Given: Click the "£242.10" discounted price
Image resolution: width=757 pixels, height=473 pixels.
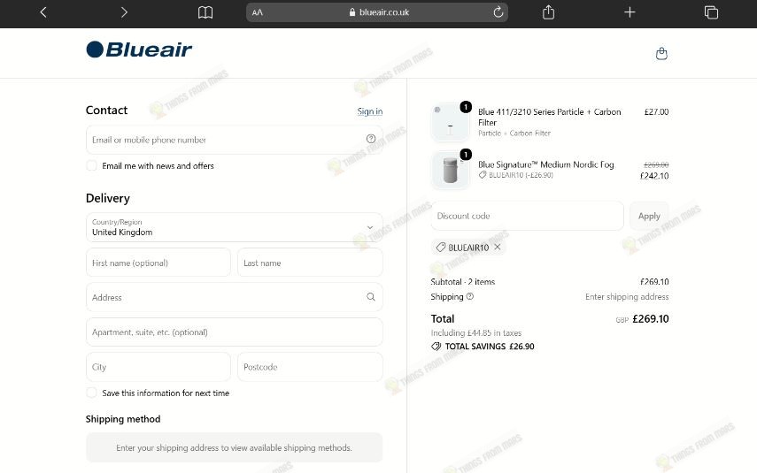Looking at the screenshot, I should [654, 176].
